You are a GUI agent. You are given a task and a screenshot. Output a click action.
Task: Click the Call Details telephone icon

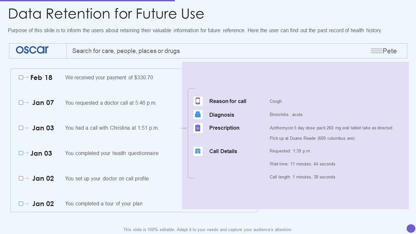click(x=198, y=151)
